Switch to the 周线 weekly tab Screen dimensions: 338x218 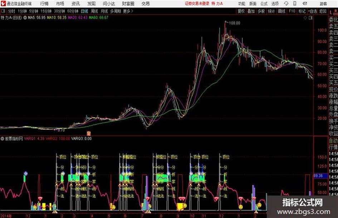click(94, 11)
